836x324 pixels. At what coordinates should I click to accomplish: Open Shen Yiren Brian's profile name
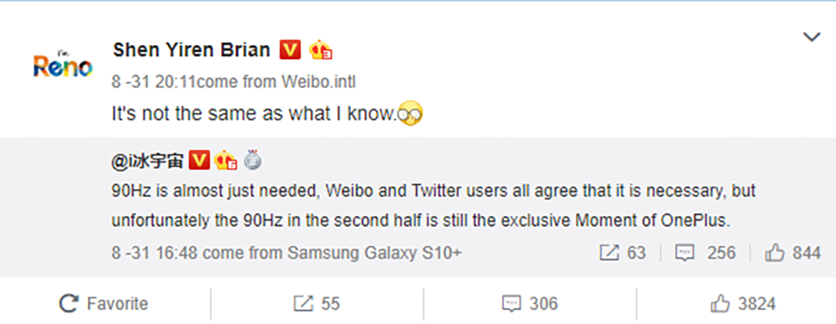[192, 50]
